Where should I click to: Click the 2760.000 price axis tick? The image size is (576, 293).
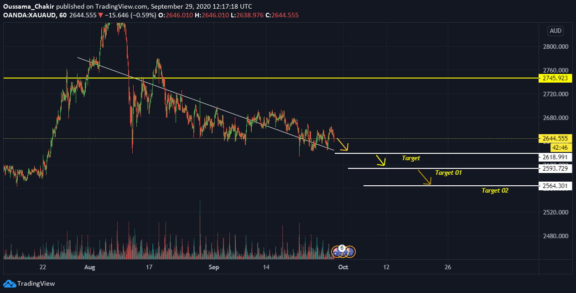555,70
